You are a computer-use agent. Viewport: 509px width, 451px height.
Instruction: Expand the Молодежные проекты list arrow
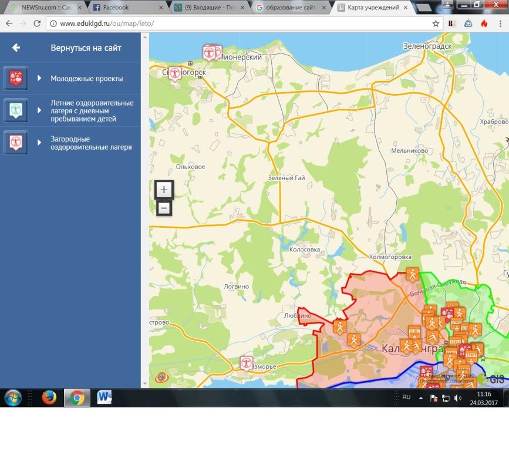click(x=39, y=78)
